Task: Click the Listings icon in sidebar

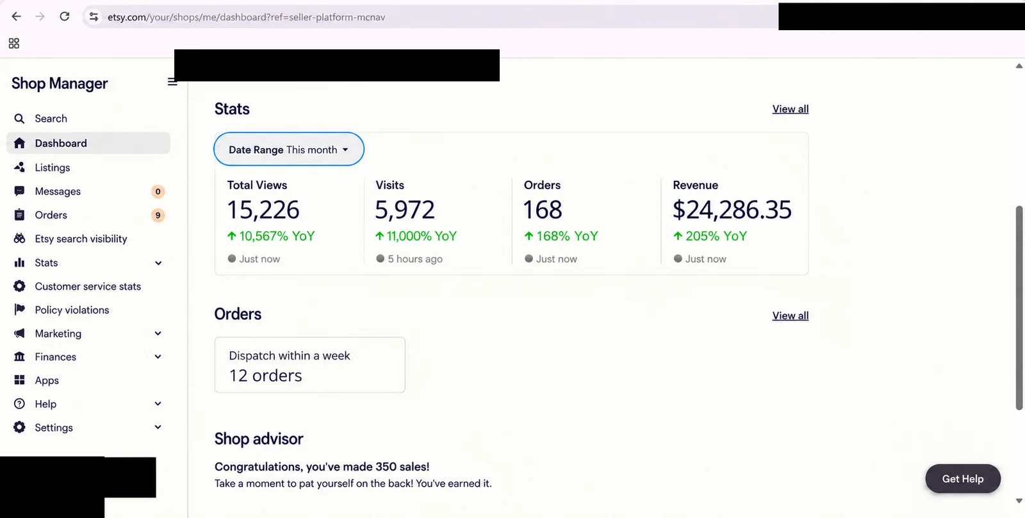Action: tap(20, 167)
